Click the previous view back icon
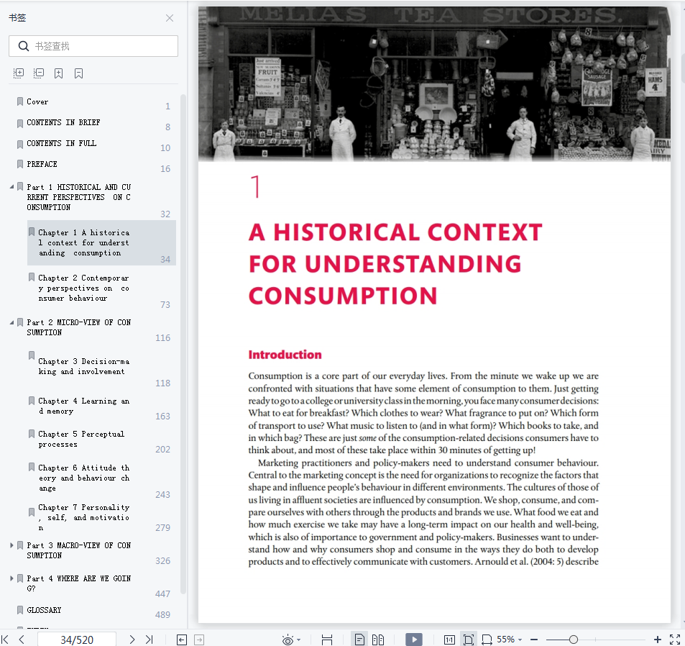Screen dimensions: 685x646 (182, 640)
